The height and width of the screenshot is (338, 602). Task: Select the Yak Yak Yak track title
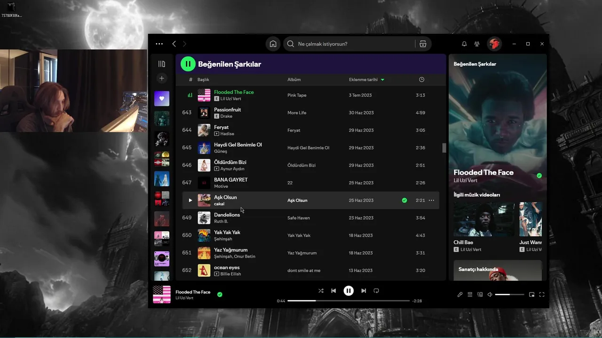(x=227, y=232)
